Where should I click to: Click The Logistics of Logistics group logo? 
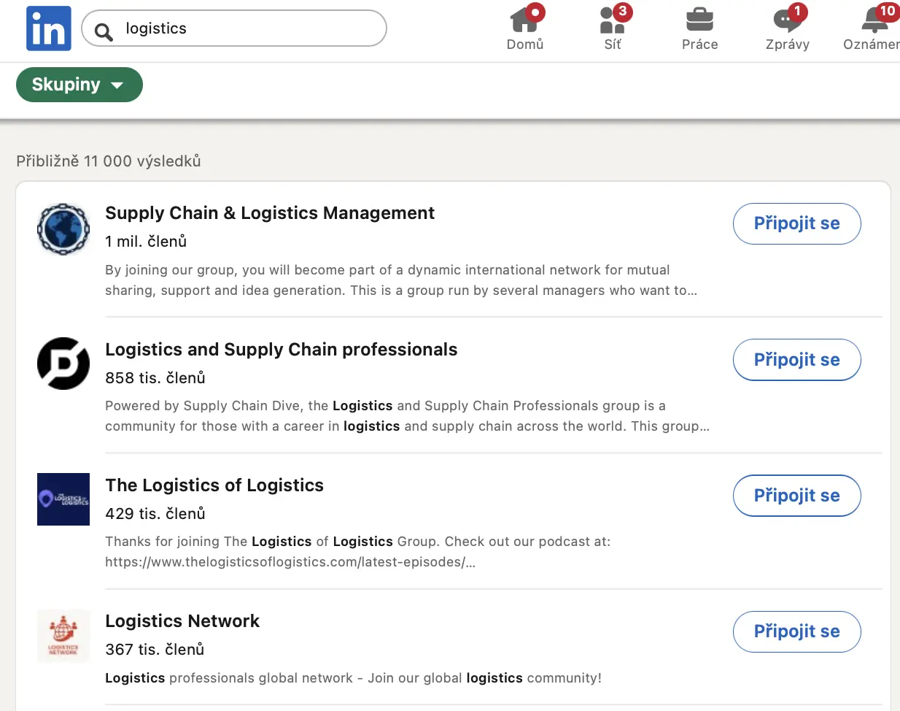[x=63, y=499]
